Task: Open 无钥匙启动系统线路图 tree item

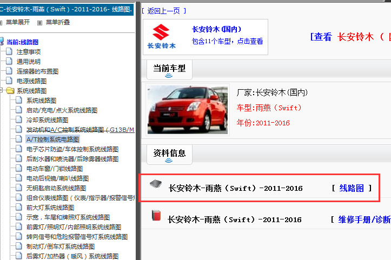Action: point(56,188)
